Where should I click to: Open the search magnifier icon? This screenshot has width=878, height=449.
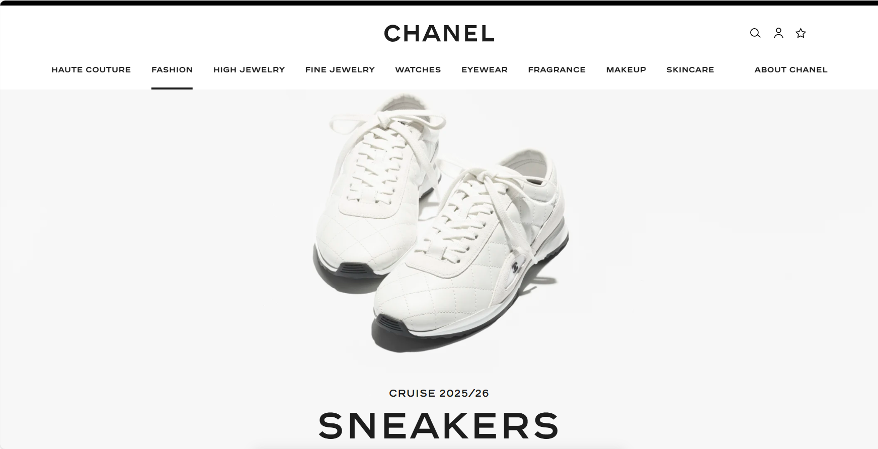755,33
